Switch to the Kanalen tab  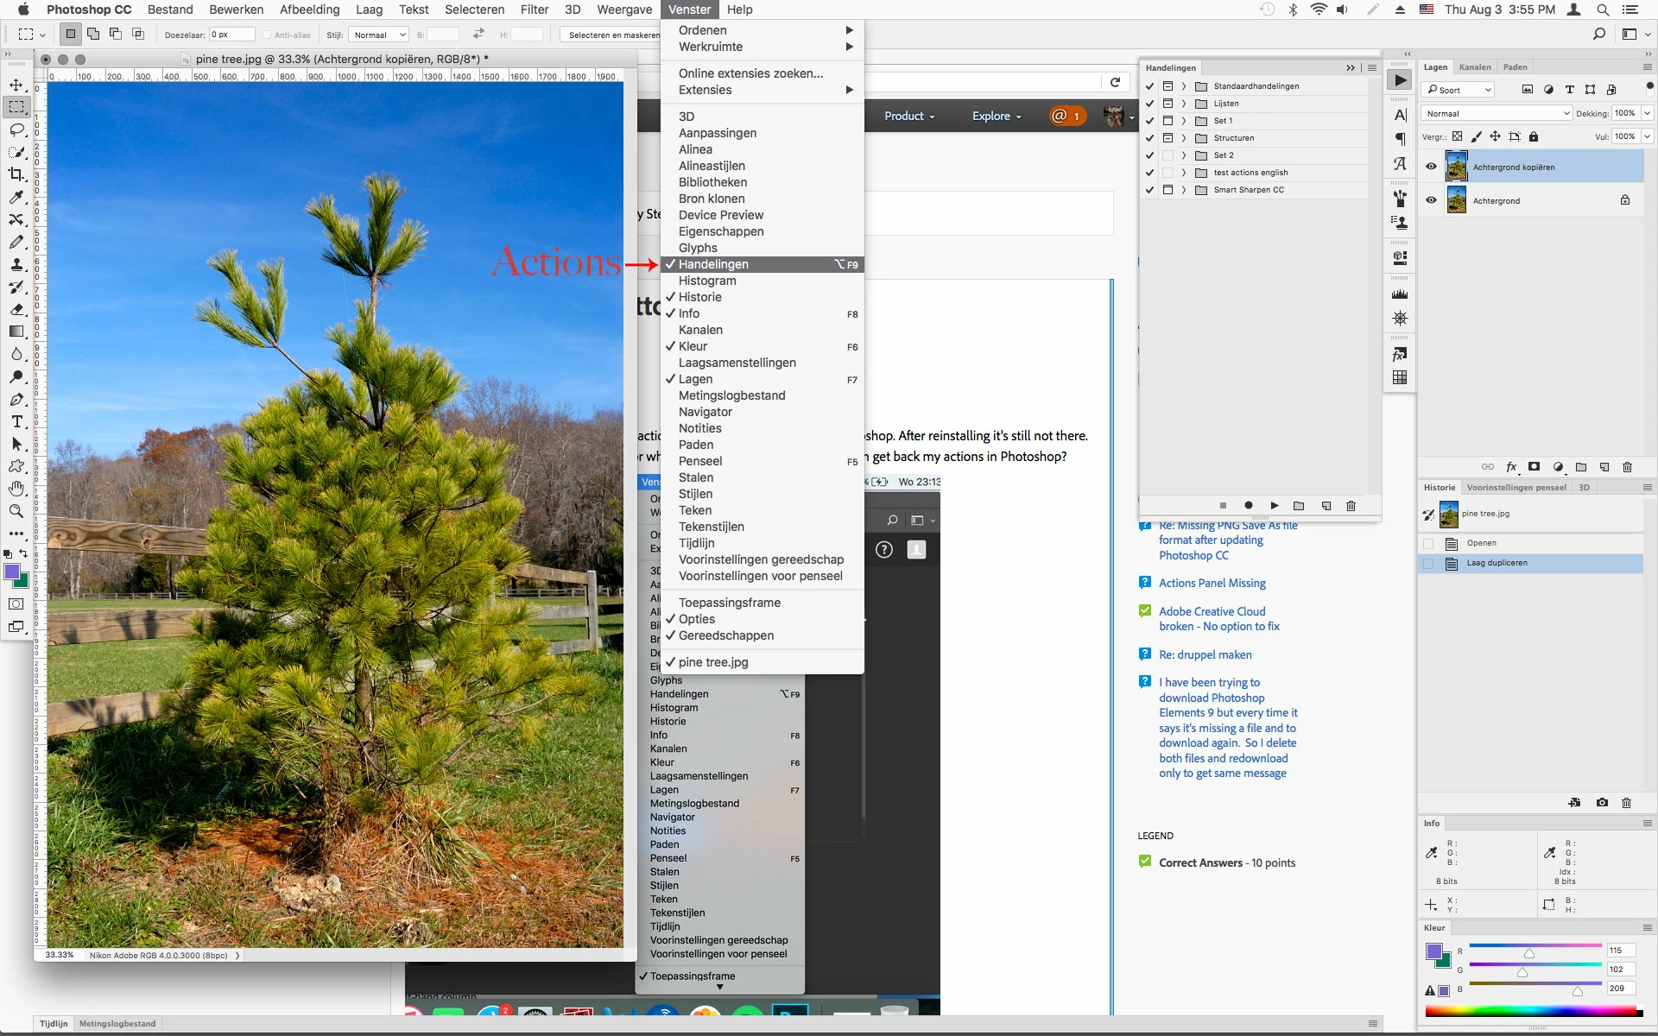pyautogui.click(x=1474, y=67)
